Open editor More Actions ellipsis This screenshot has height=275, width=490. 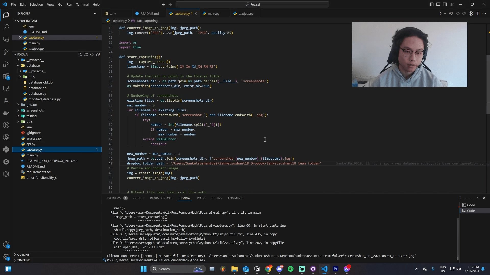484,13
